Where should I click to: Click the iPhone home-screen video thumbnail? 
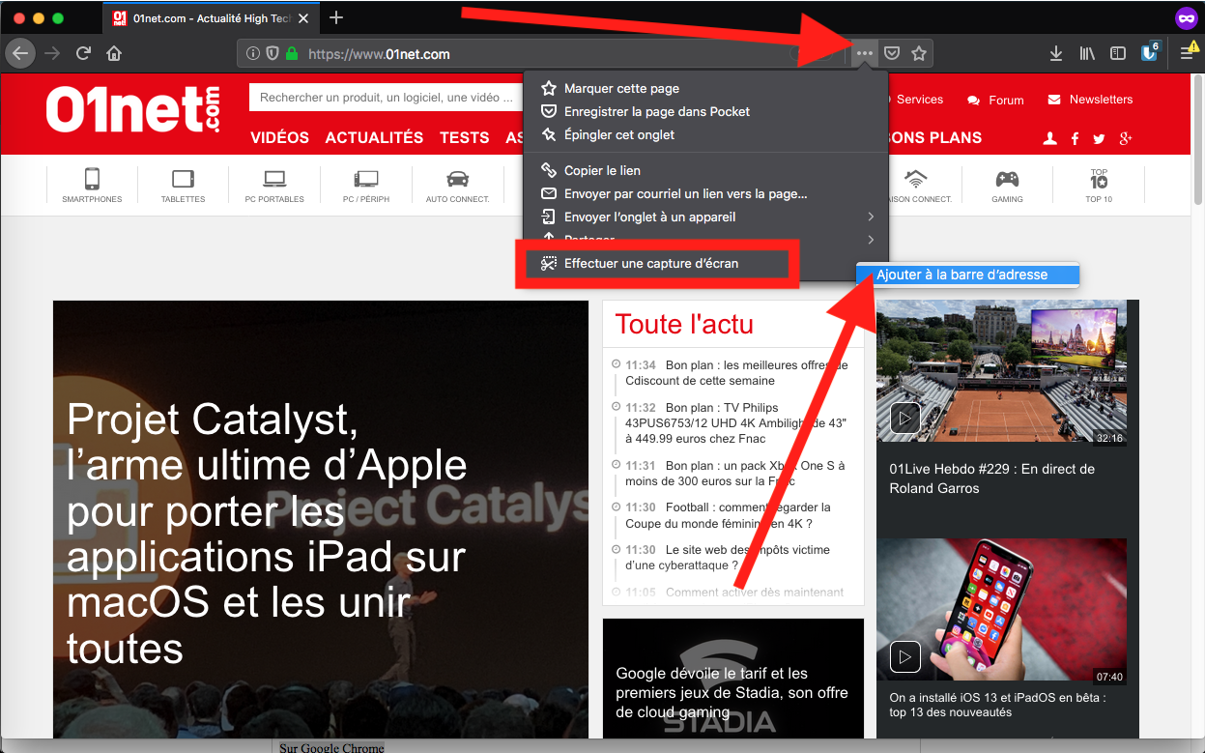coord(1001,611)
